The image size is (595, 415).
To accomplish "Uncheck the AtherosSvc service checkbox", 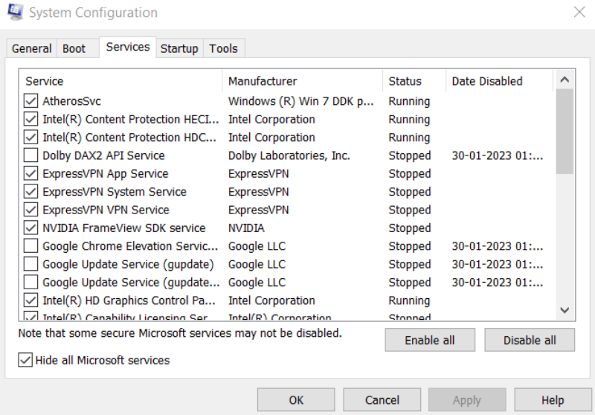I will tap(30, 101).
